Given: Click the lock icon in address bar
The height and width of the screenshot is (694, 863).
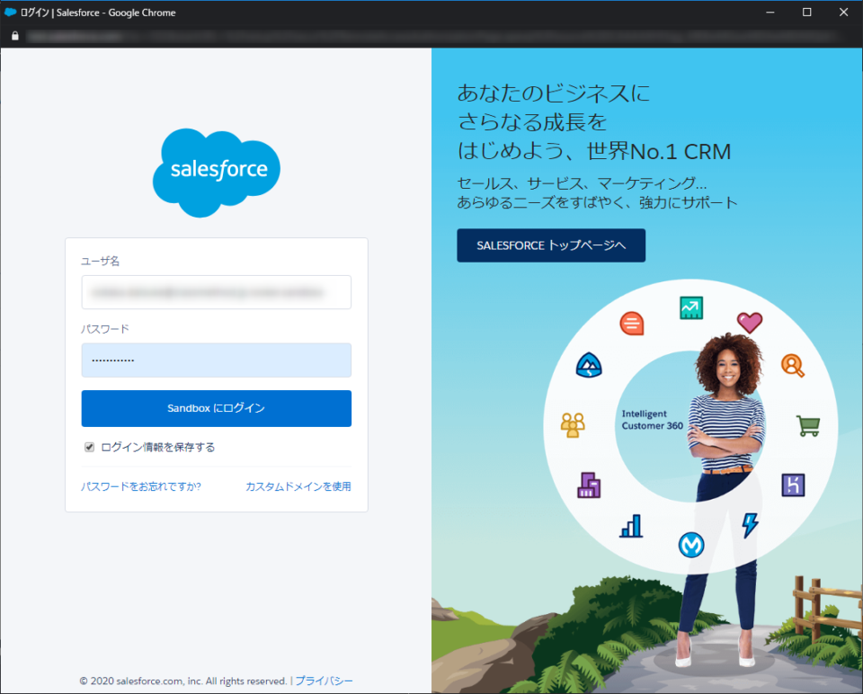Looking at the screenshot, I should [x=15, y=36].
